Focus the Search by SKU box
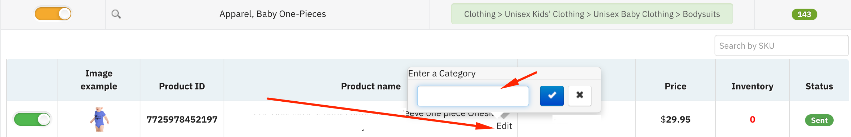This screenshot has width=851, height=137. [781, 45]
